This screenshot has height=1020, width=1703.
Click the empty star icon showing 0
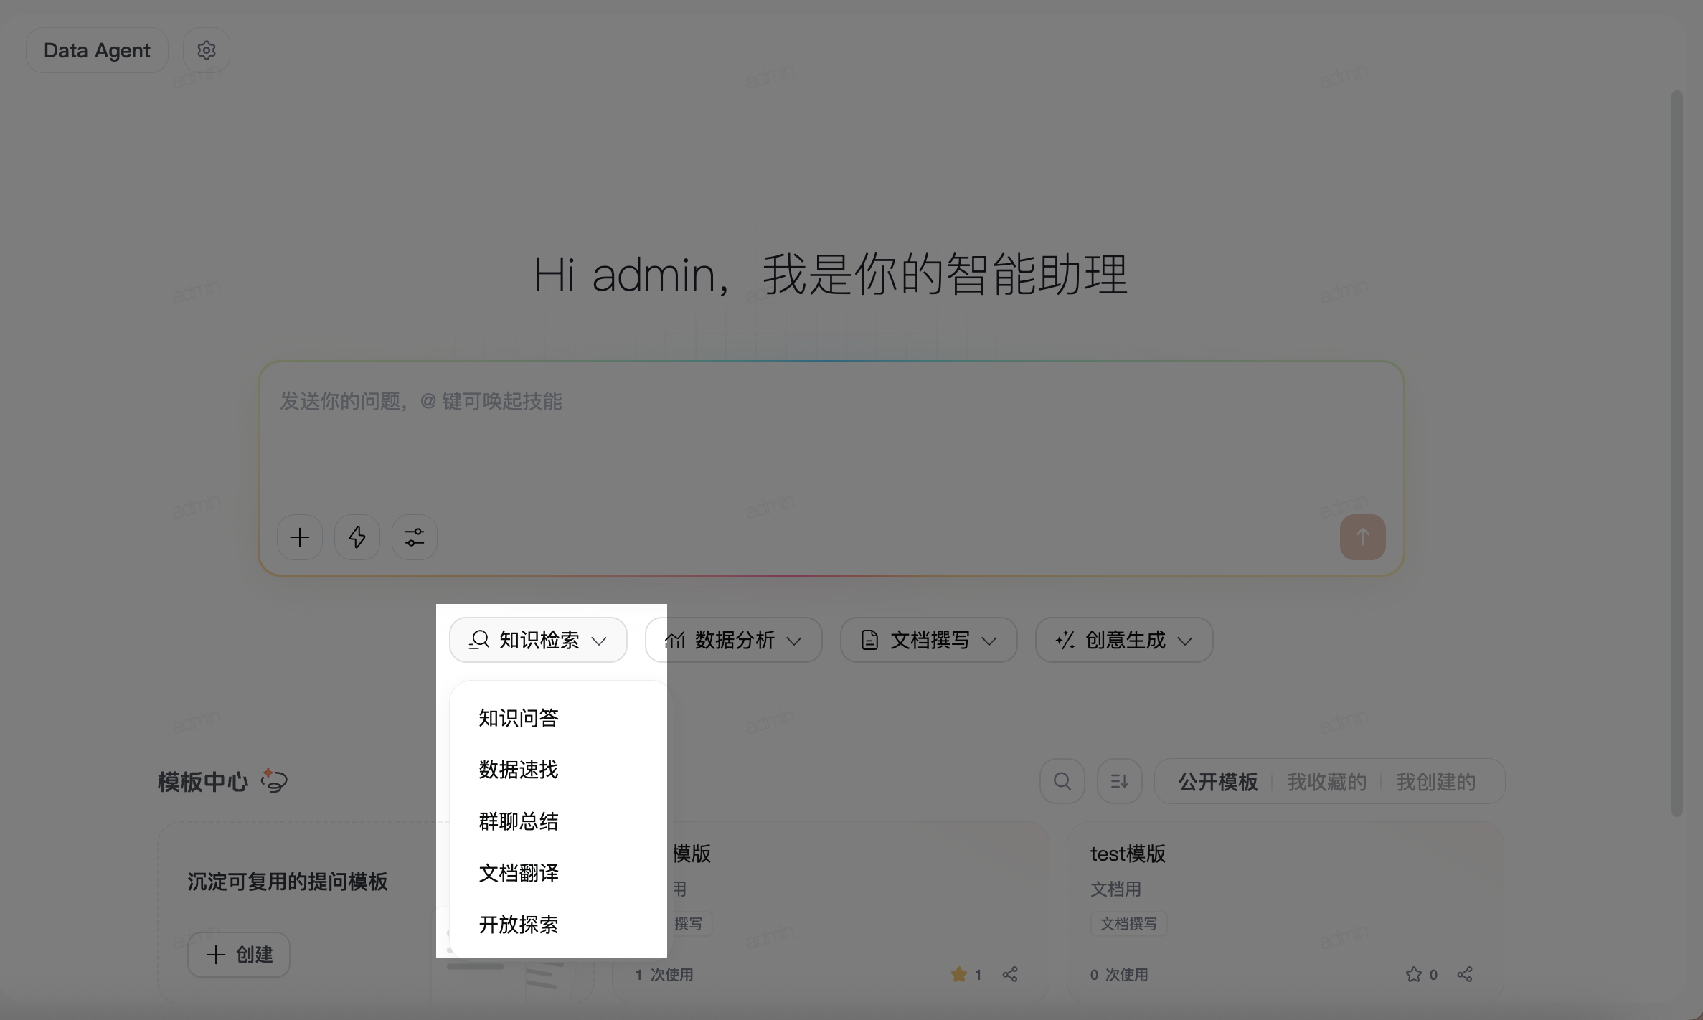point(1413,974)
